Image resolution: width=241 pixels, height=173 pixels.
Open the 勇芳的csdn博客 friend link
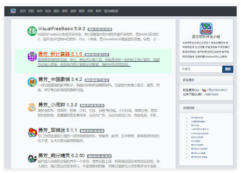pos(198,153)
